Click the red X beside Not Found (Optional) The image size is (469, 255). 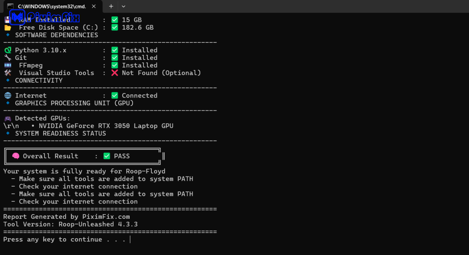[x=115, y=73]
